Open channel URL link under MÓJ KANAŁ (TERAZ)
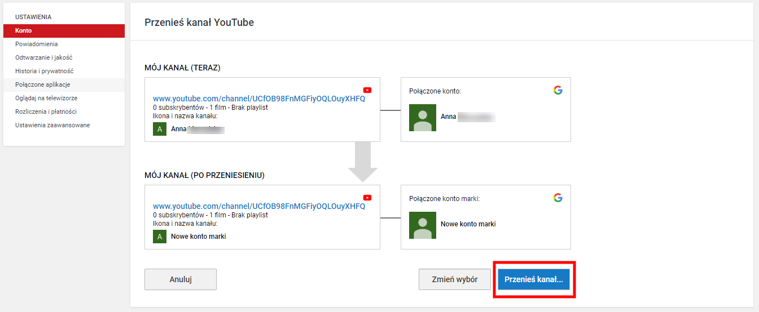The height and width of the screenshot is (312, 759). (259, 99)
